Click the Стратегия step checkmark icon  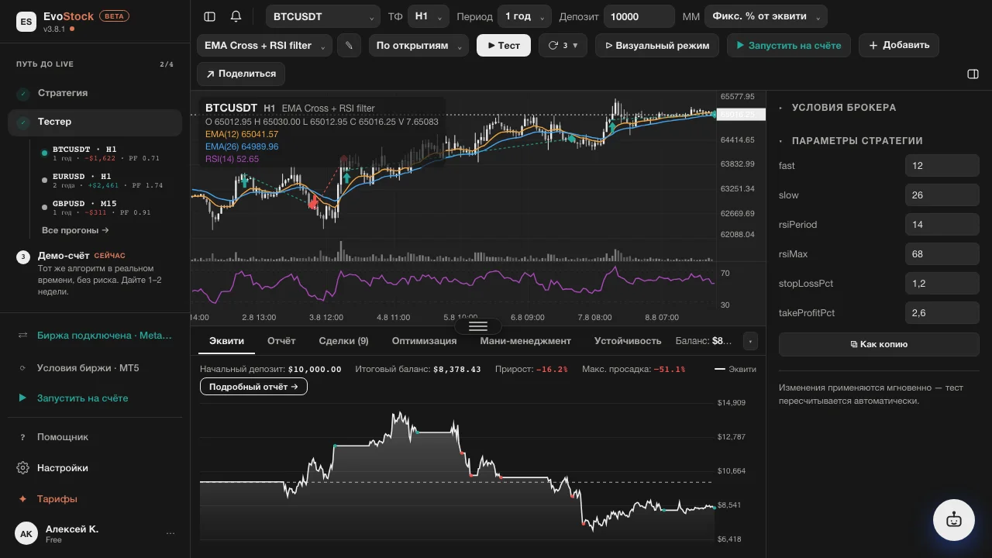(22, 93)
